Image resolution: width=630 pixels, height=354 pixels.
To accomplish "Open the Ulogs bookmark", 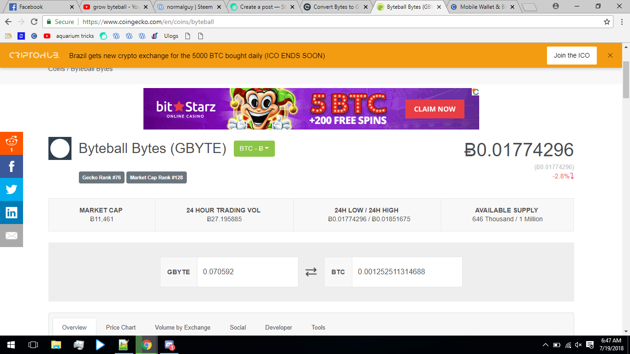I will (171, 36).
